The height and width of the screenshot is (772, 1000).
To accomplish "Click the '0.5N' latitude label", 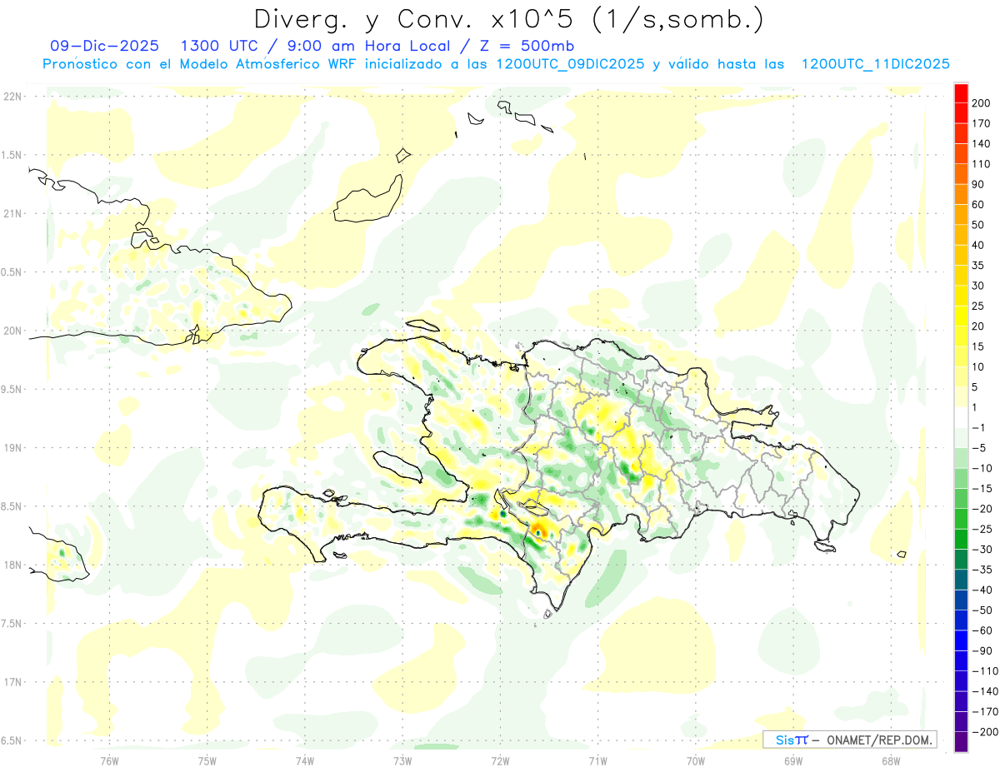I will coord(12,272).
